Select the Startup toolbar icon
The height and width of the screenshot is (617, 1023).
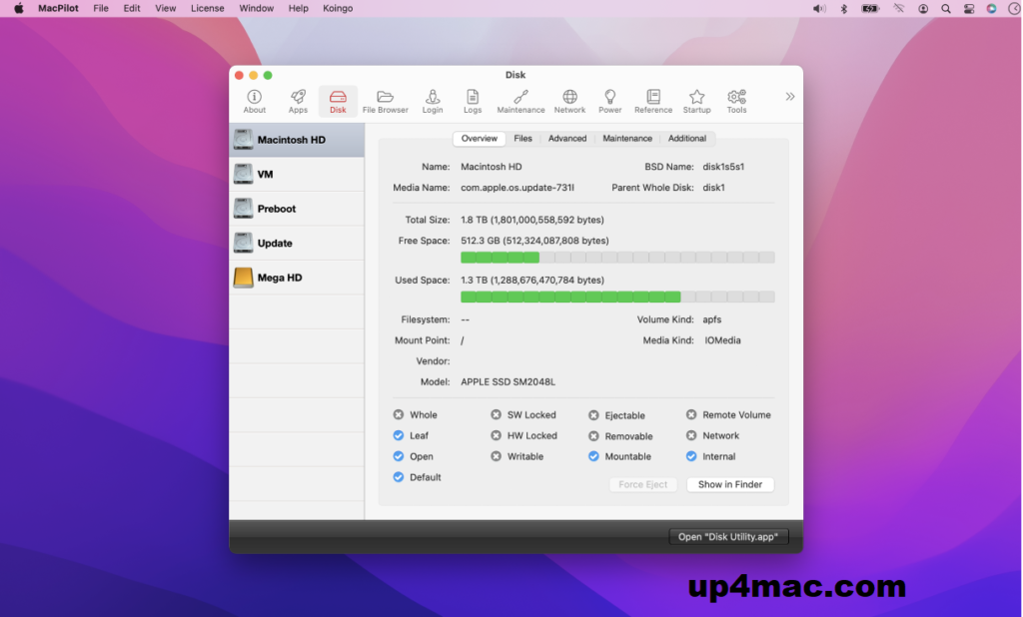point(696,98)
